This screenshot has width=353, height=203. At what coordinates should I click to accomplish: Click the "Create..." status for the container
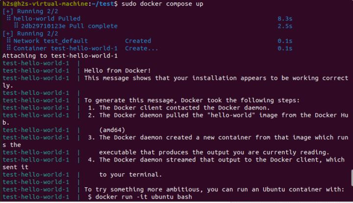coord(142,48)
